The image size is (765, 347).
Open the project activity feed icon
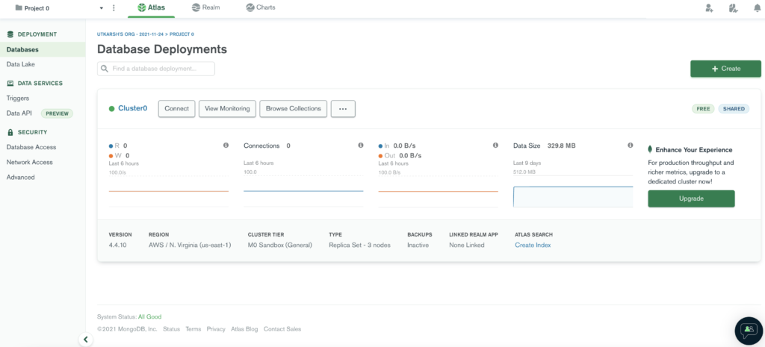pos(734,8)
